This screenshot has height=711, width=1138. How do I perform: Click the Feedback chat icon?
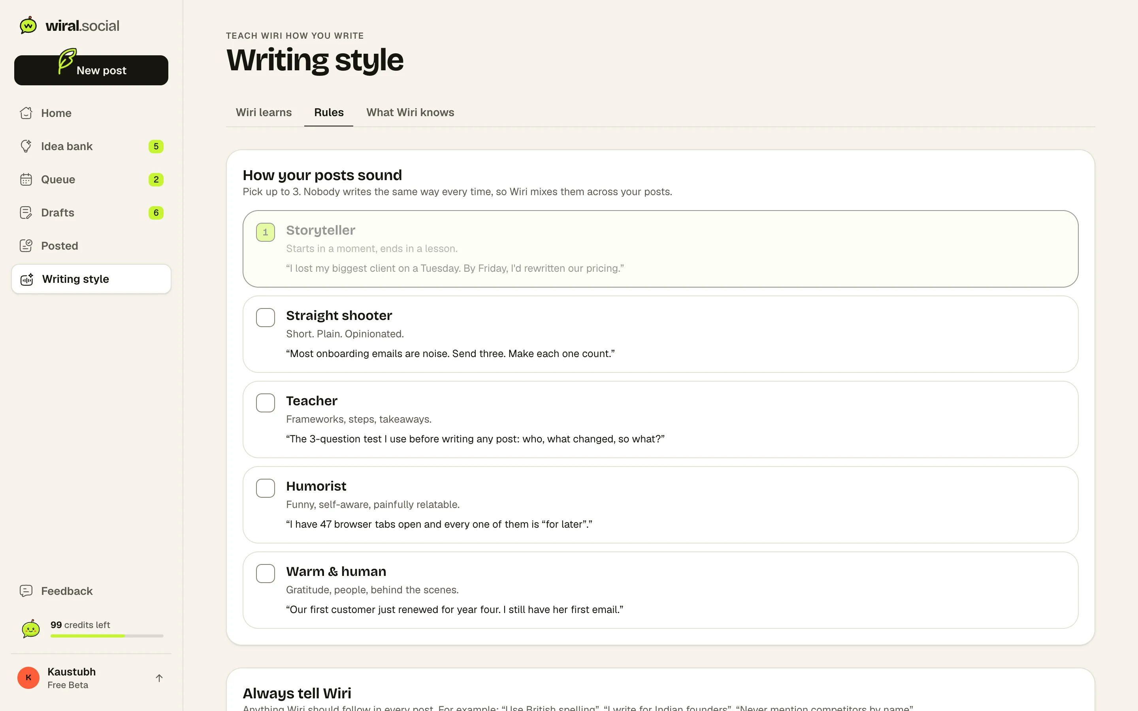[x=26, y=591]
